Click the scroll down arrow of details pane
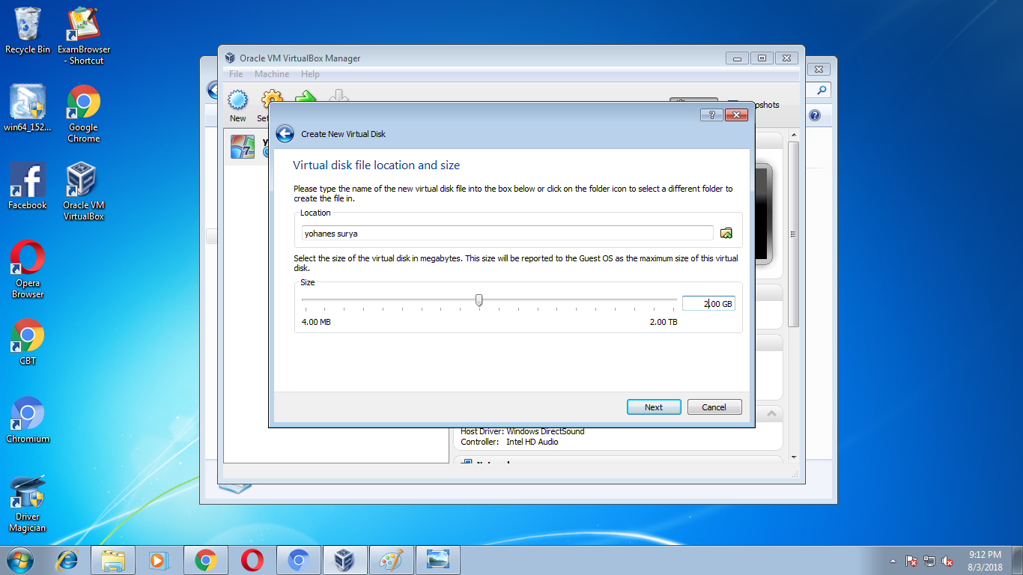The height and width of the screenshot is (575, 1023). click(x=794, y=457)
